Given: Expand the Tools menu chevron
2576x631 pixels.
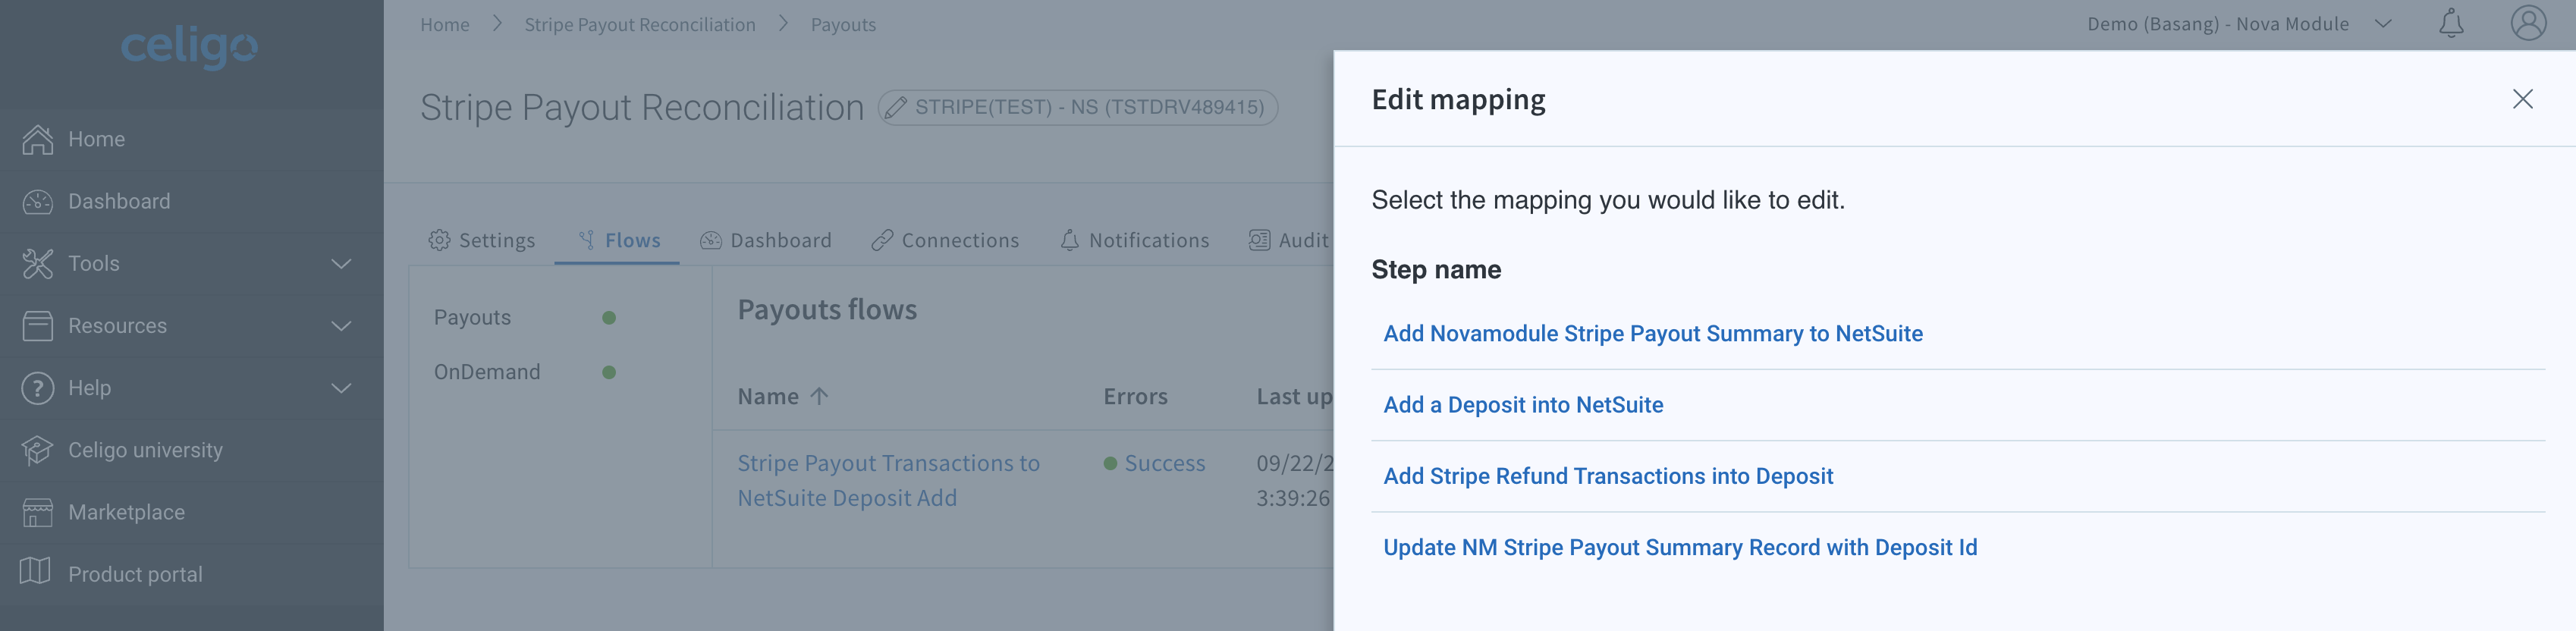Looking at the screenshot, I should coord(341,264).
